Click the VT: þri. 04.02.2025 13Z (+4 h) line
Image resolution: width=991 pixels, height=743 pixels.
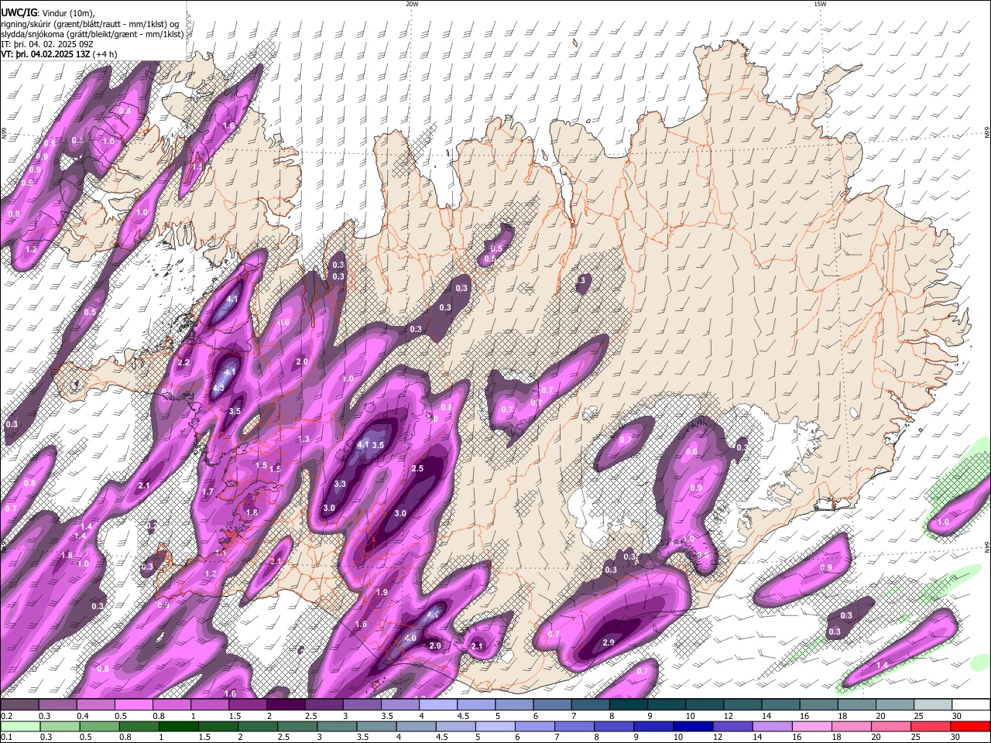pos(60,53)
